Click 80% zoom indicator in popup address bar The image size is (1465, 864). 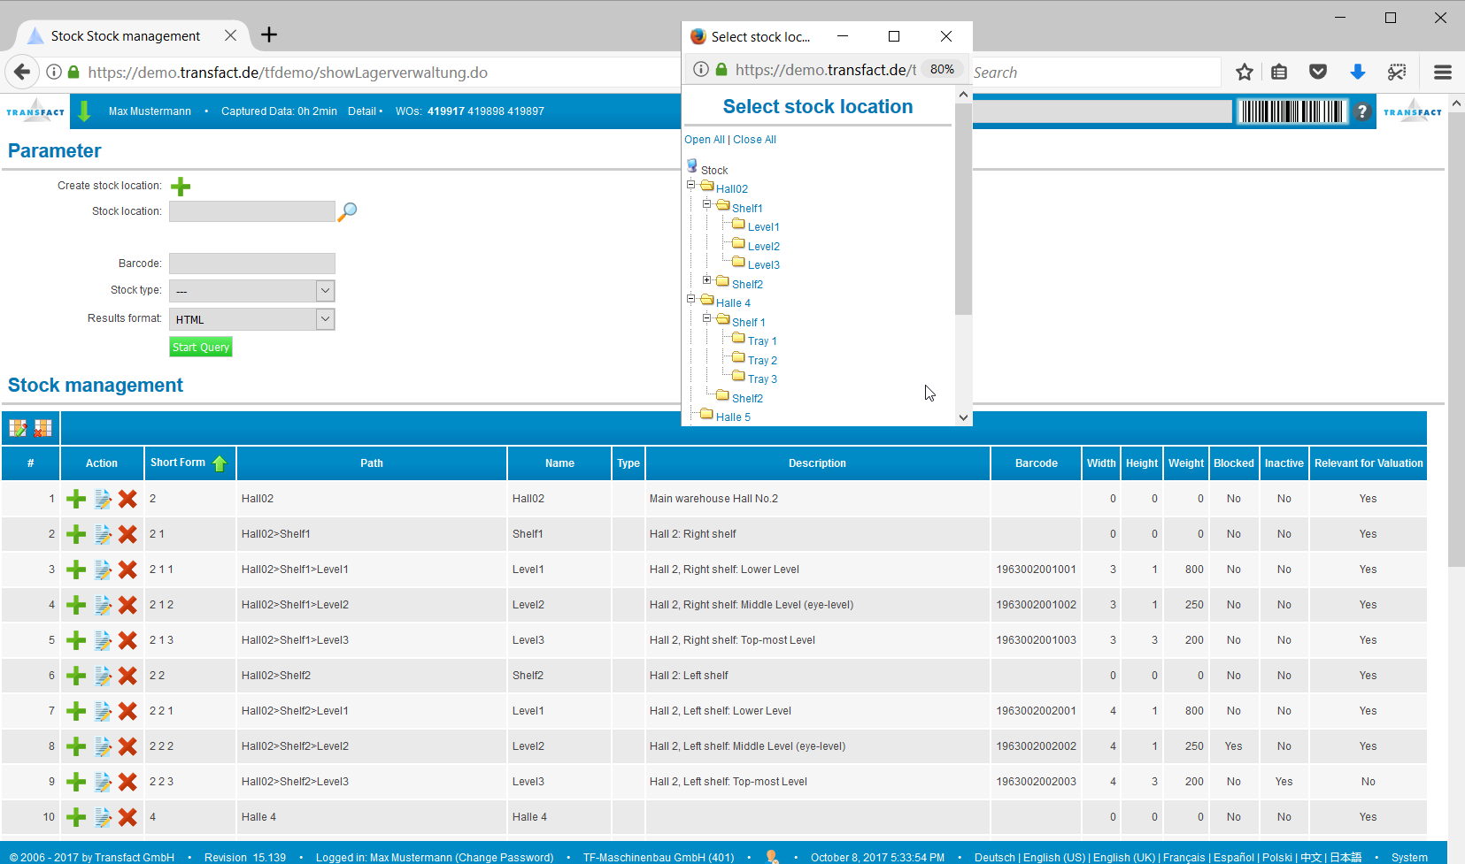[x=942, y=69]
